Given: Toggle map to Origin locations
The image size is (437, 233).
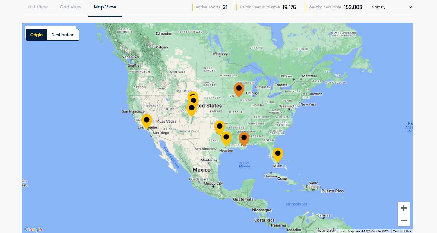Looking at the screenshot, I should point(36,35).
